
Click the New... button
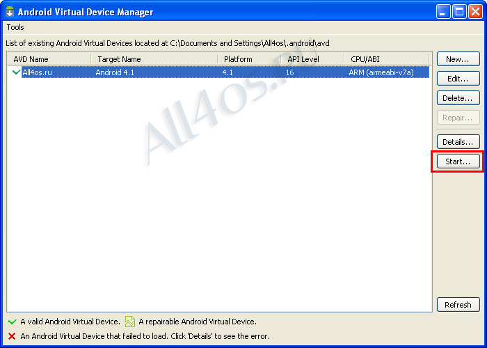[x=458, y=59]
